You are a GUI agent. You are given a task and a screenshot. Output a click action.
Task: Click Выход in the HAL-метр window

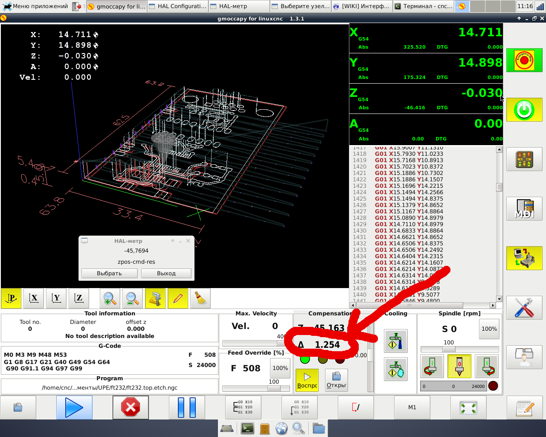coord(166,274)
